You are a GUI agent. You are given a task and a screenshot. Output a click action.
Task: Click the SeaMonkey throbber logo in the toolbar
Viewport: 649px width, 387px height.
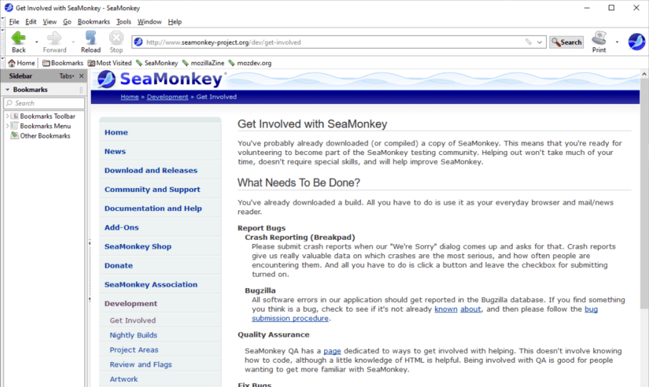(x=636, y=42)
